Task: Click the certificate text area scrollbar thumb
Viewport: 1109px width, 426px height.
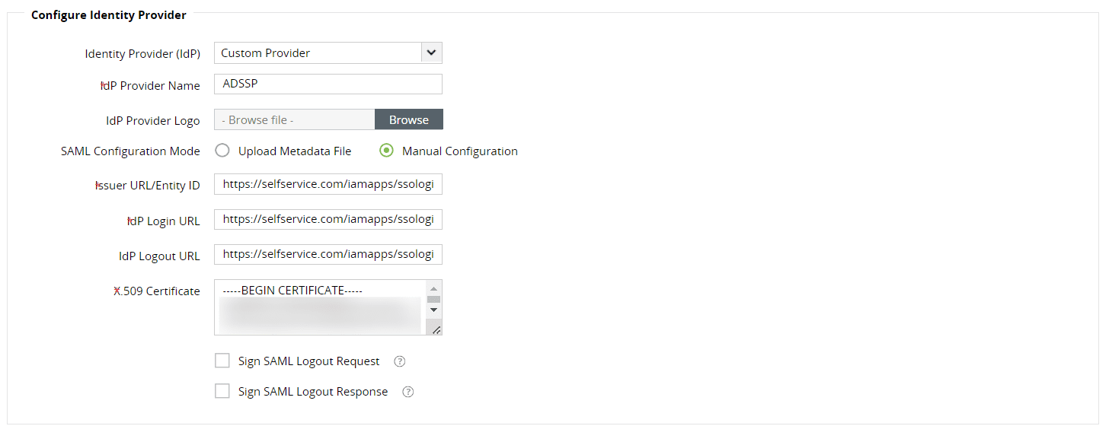Action: point(433,299)
